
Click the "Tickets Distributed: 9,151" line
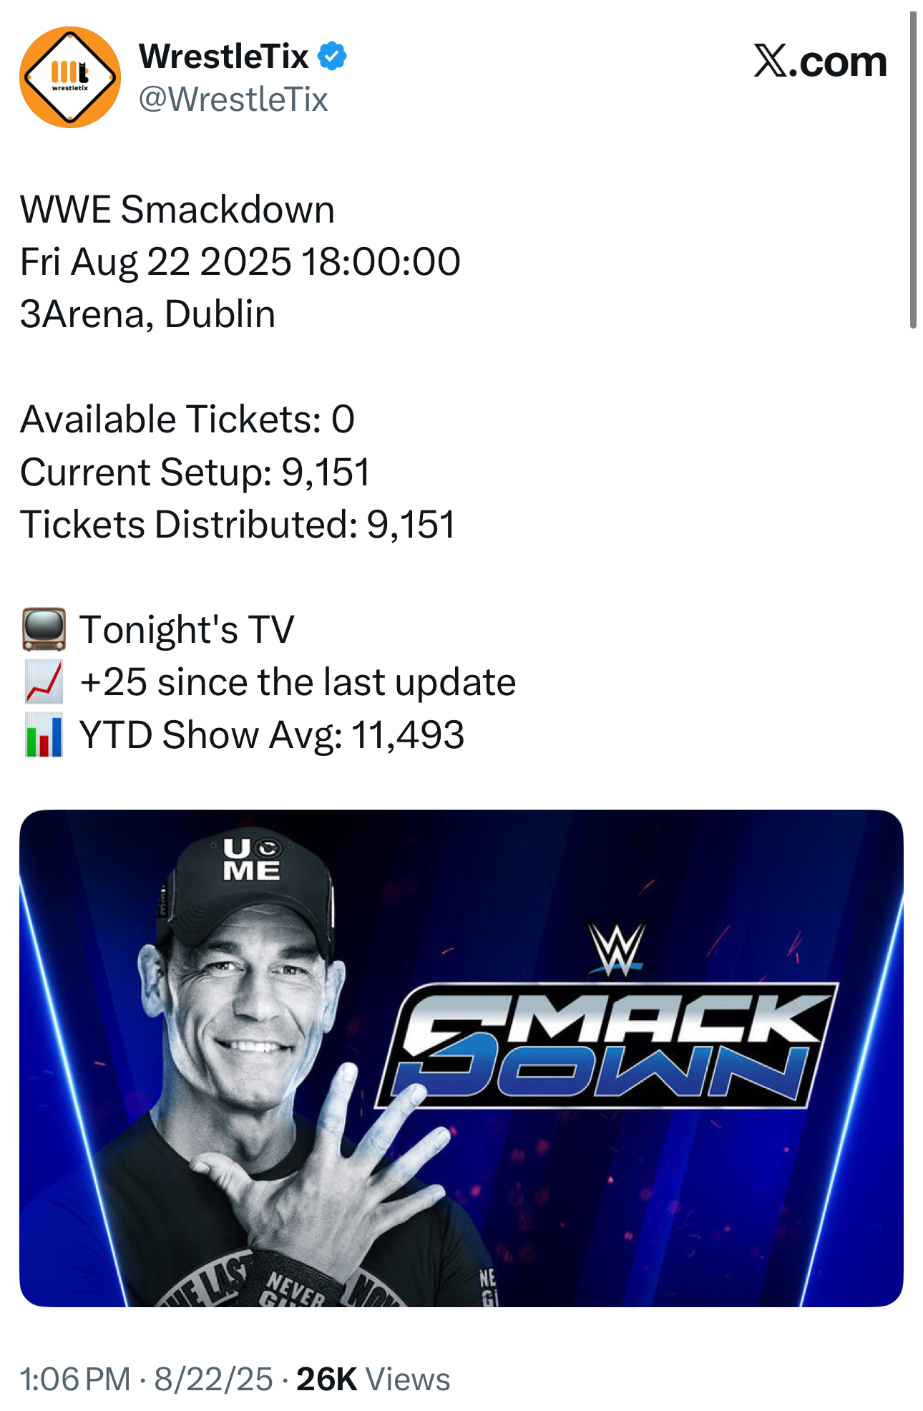tap(238, 524)
